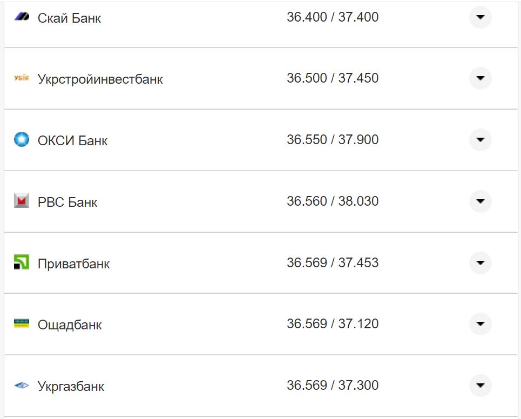Click the Ощадбанк logo icon

(x=21, y=324)
